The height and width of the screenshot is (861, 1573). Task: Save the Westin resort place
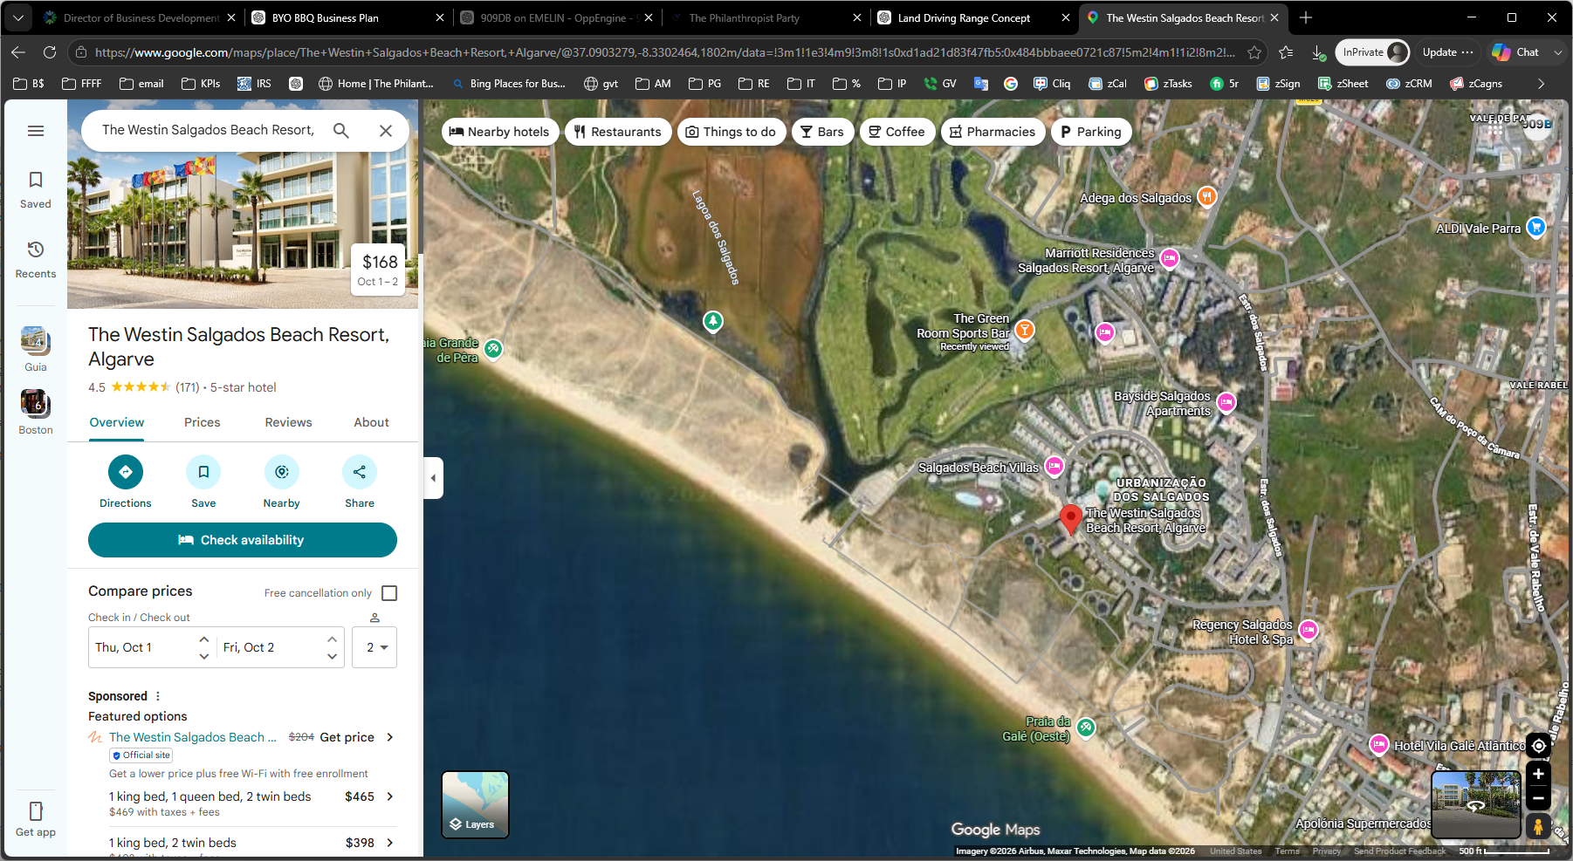point(203,472)
